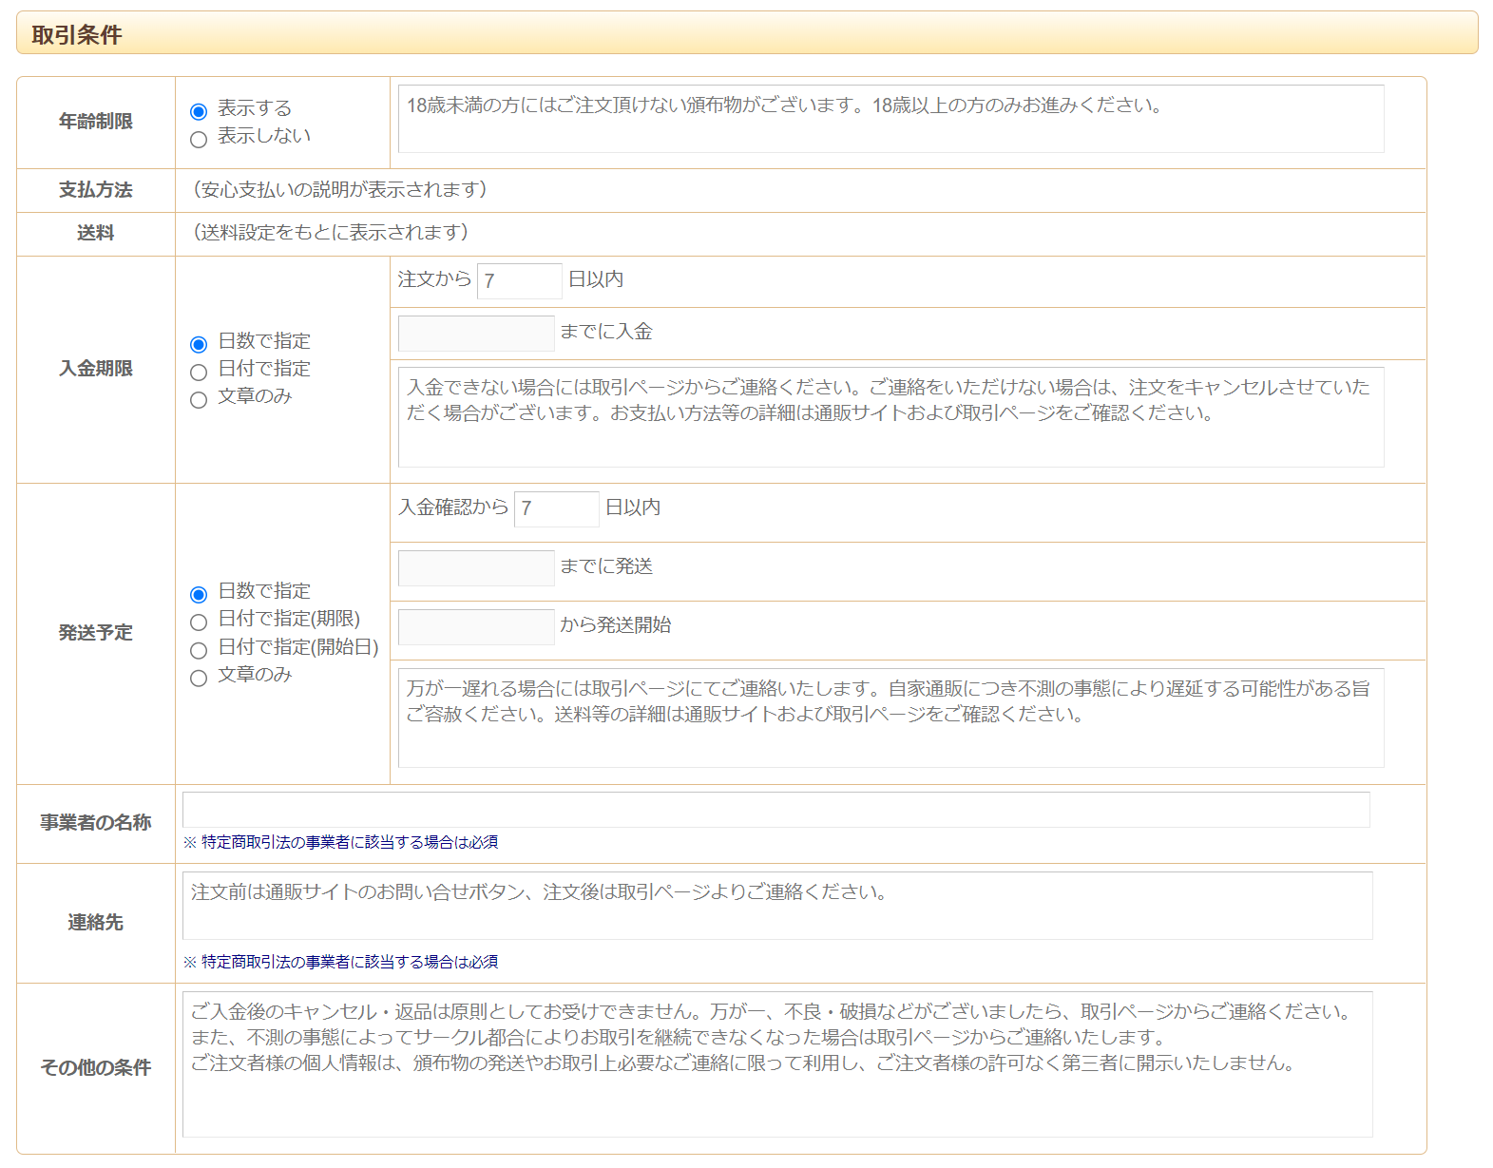The width and height of the screenshot is (1493, 1168).
Task: Choose '日数で指定' under 入金期限
Action: [199, 344]
